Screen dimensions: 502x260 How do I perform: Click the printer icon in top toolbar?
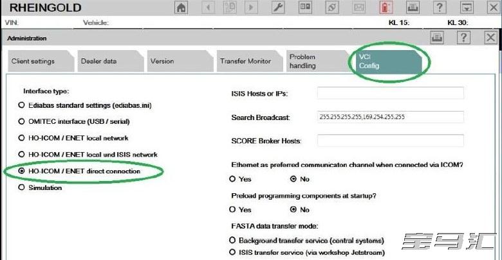pos(413,7)
